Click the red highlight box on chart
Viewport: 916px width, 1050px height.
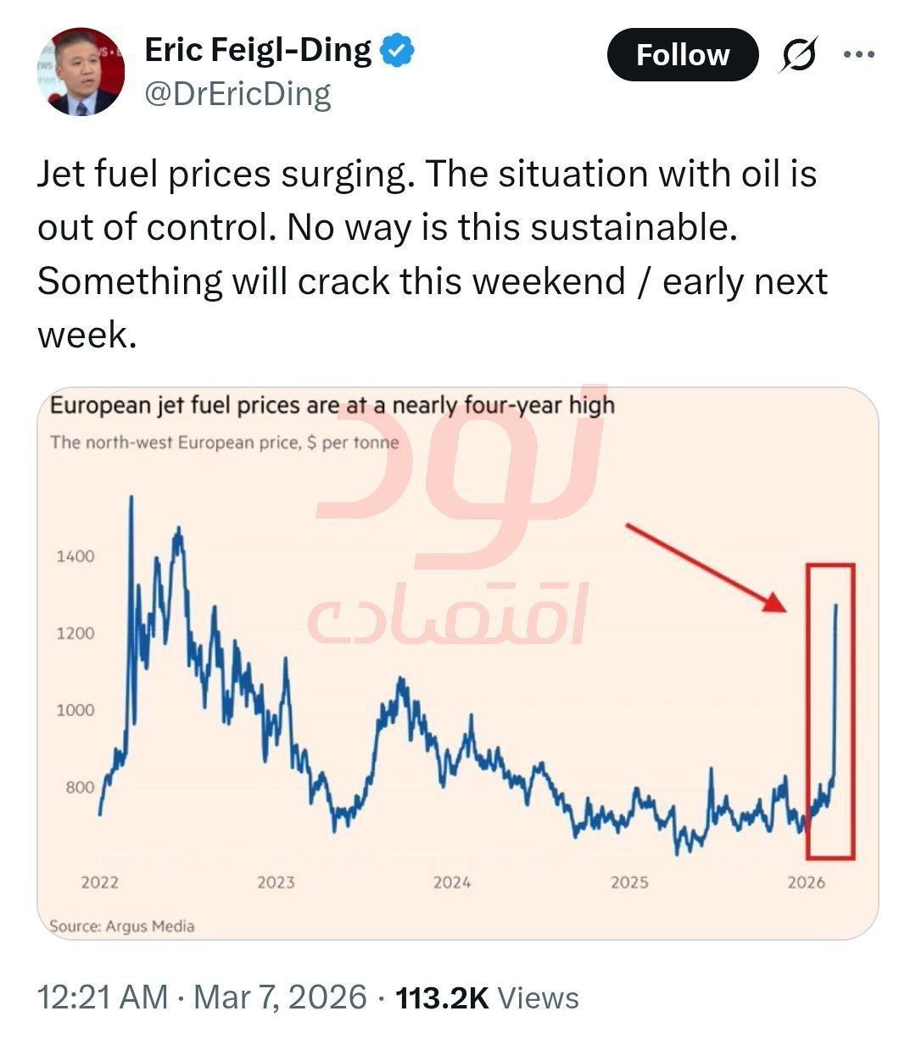pyautogui.click(x=830, y=711)
